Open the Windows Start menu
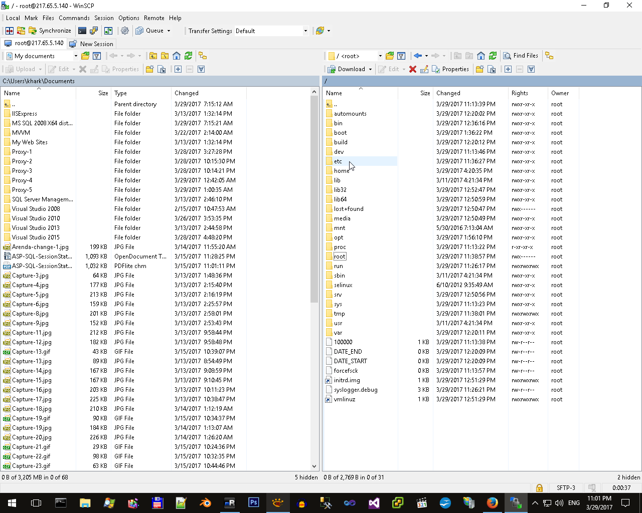This screenshot has width=642, height=513. point(12,503)
